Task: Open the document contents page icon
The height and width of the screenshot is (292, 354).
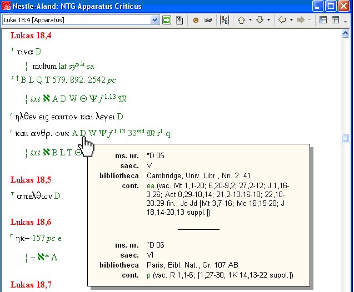Action: click(x=180, y=20)
